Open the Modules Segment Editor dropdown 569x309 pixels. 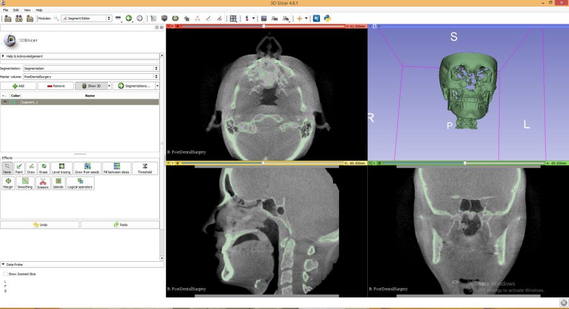pyautogui.click(x=86, y=18)
